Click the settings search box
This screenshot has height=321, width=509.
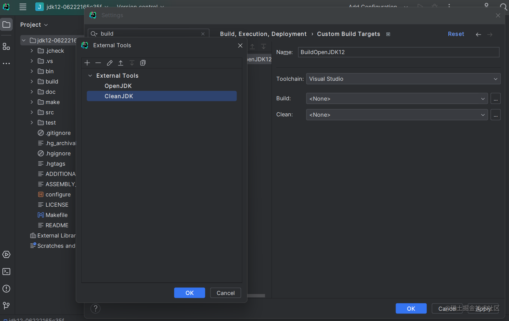148,34
